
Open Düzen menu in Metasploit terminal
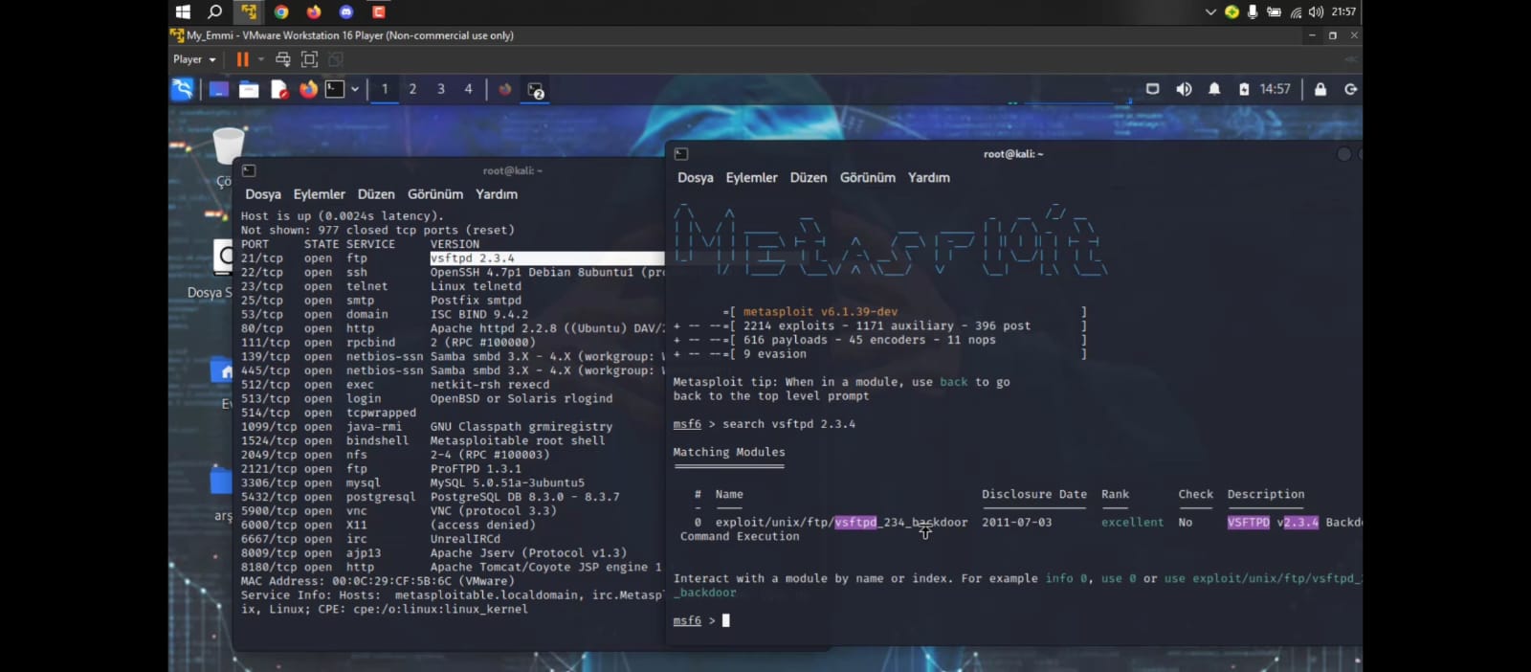pos(809,178)
